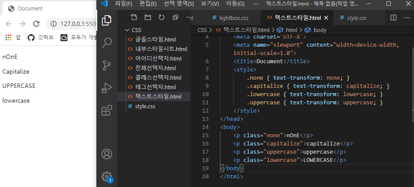Create a new folder in Explorer
The height and width of the screenshot is (187, 414).
pos(148,17)
